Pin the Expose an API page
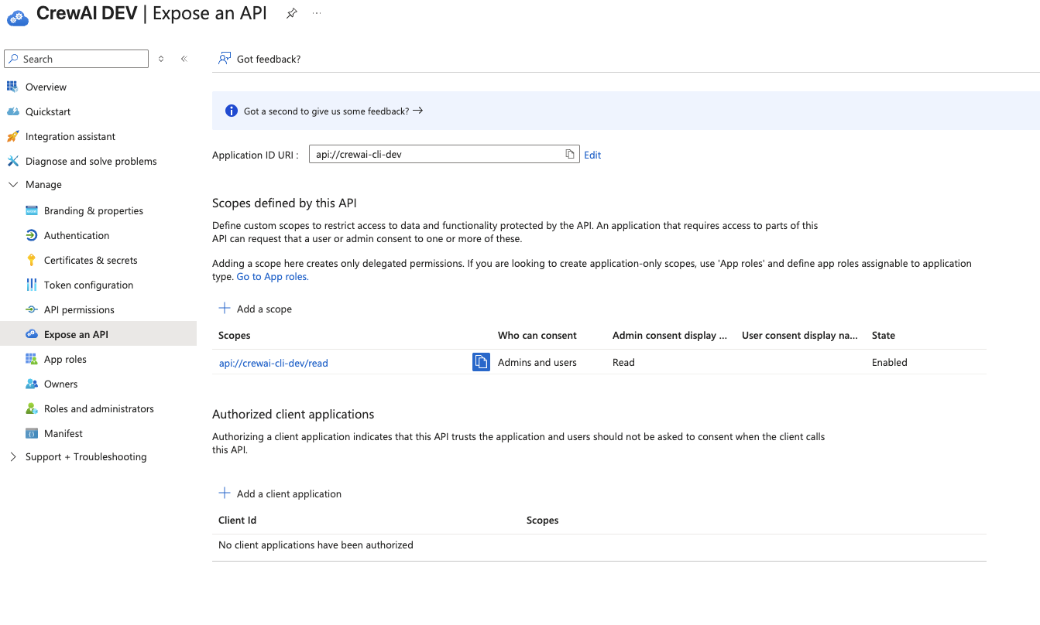The height and width of the screenshot is (625, 1040). click(291, 13)
